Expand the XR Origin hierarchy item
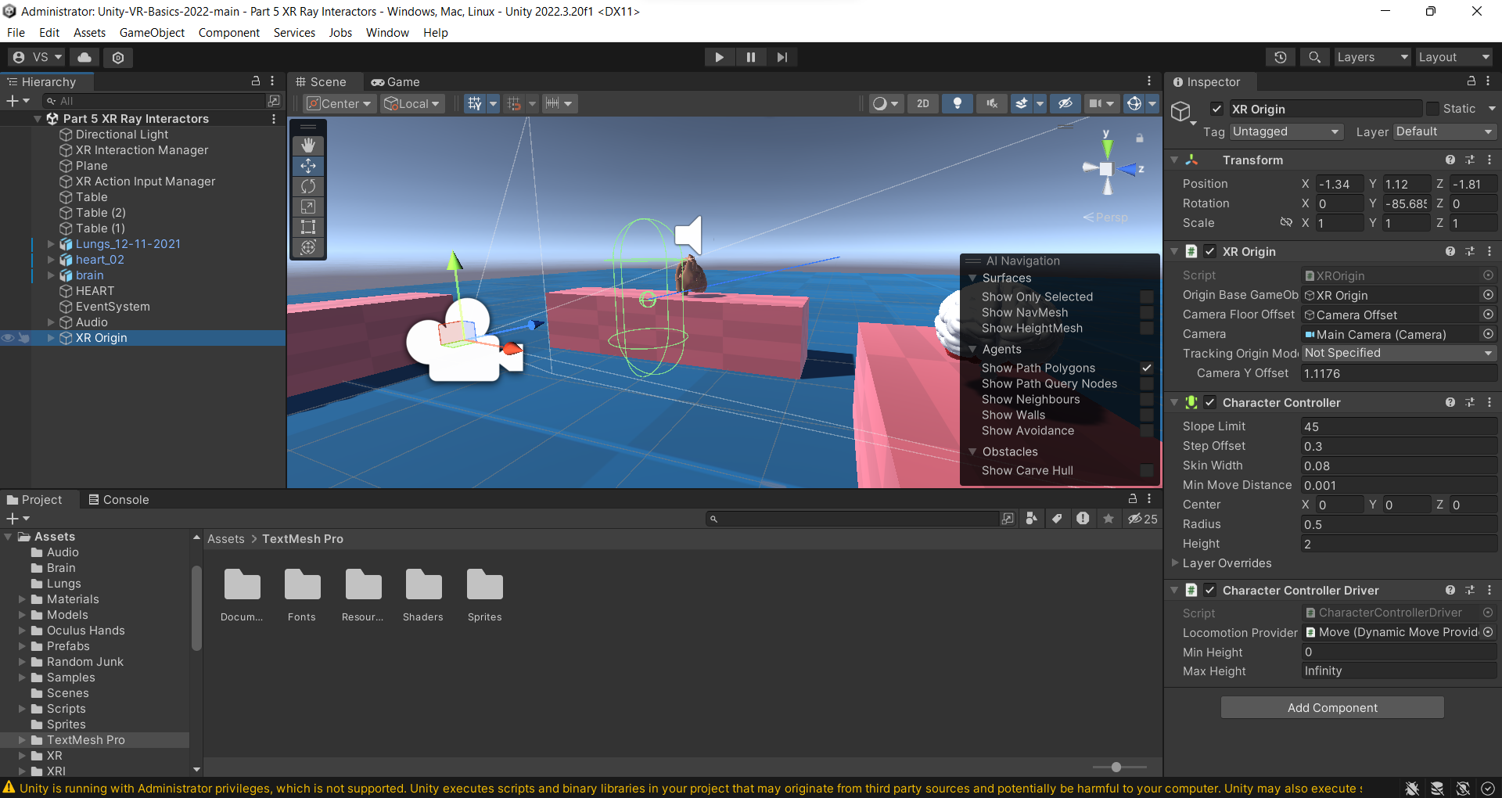The width and height of the screenshot is (1502, 798). click(51, 338)
